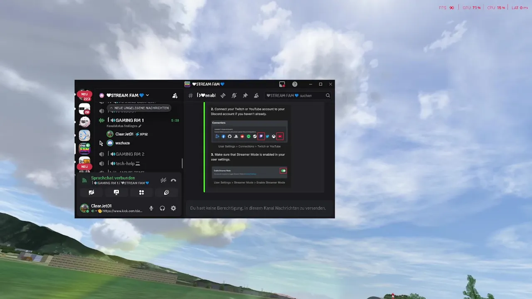
Task: Open GAMING RM 1 / STREAM FAM voice link
Action: coord(120,183)
